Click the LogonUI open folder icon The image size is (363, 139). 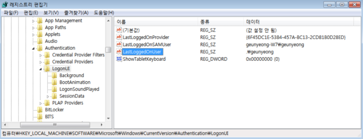pyautogui.click(x=47, y=69)
